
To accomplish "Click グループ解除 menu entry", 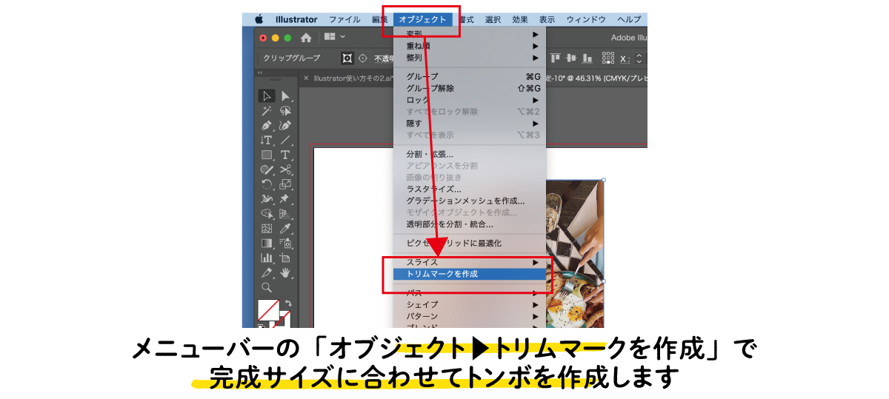I will [x=430, y=88].
